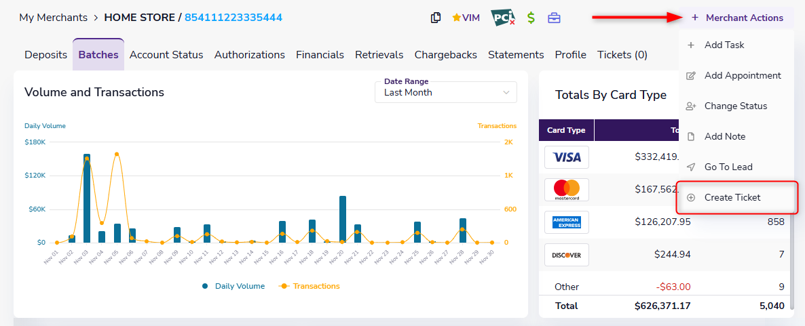
Task: Choose Add Task from the menu
Action: 724,45
